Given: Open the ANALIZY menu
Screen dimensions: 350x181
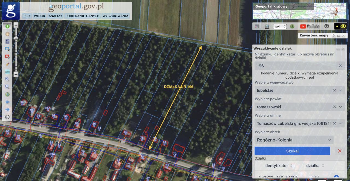Looking at the screenshot, I should (x=56, y=16).
